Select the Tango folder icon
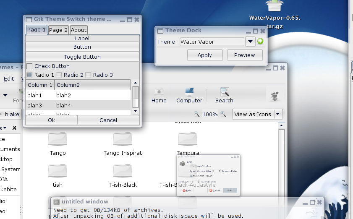Screen dimensions: 353x219 [x=58, y=139]
